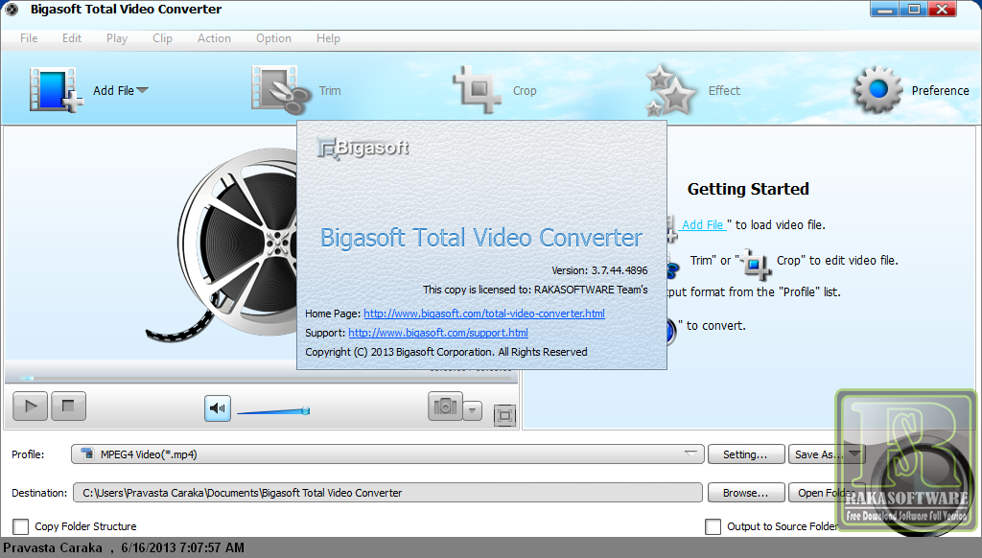Minimize the Bigasoft window

tap(885, 10)
